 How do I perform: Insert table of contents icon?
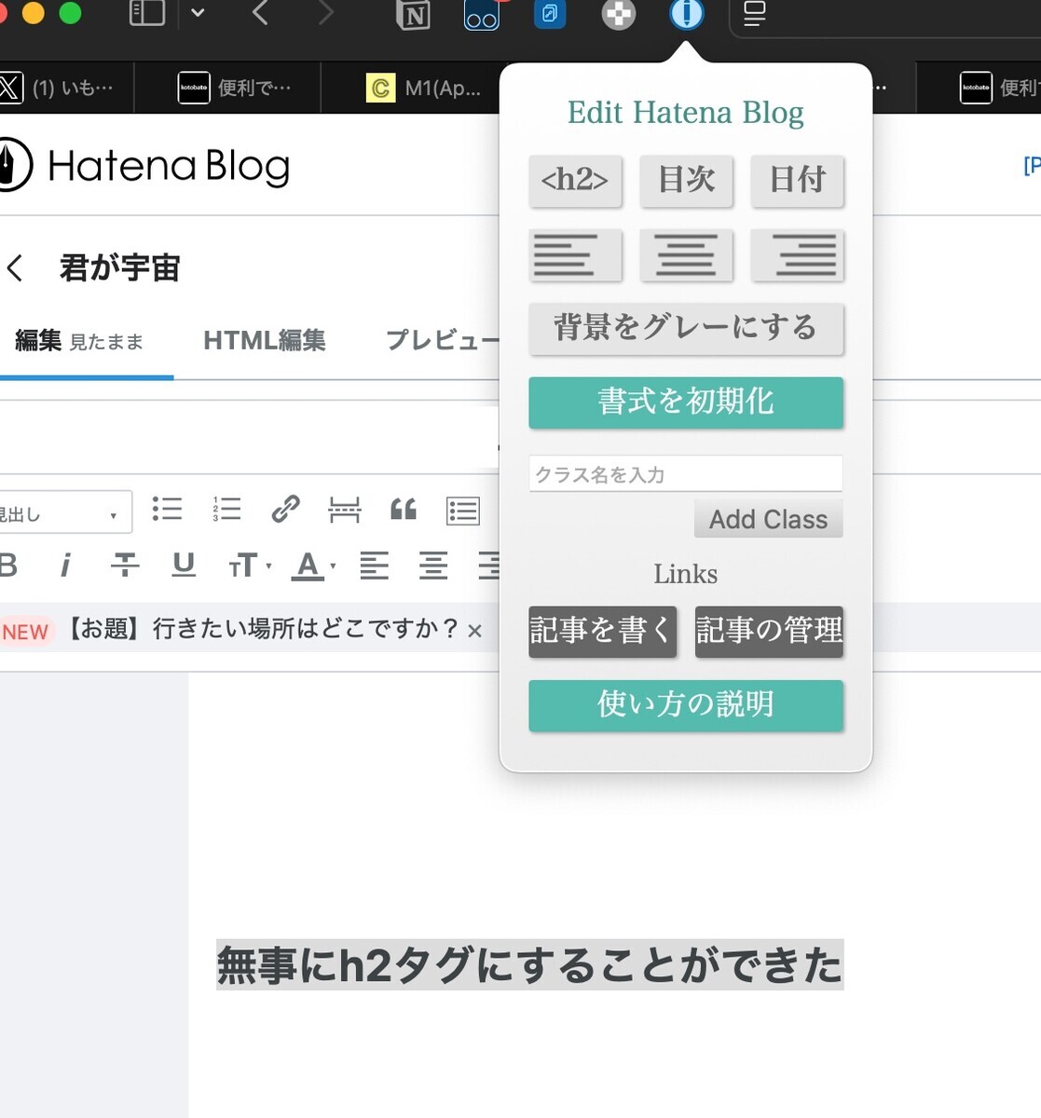click(463, 510)
